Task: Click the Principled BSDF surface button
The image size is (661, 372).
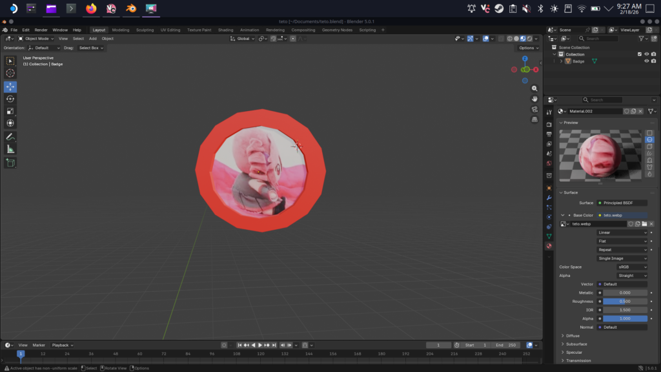Action: click(622, 203)
